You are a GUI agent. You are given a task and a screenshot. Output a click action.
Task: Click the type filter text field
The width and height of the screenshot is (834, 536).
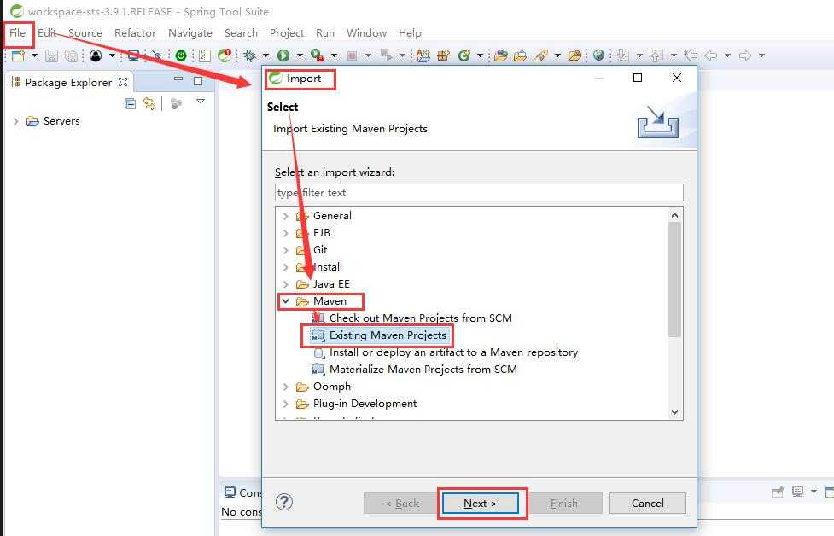(x=479, y=193)
